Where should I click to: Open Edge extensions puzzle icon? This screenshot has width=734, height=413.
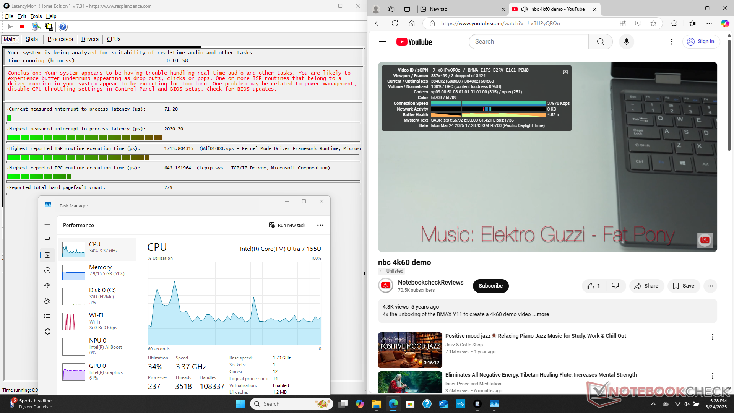click(x=674, y=23)
